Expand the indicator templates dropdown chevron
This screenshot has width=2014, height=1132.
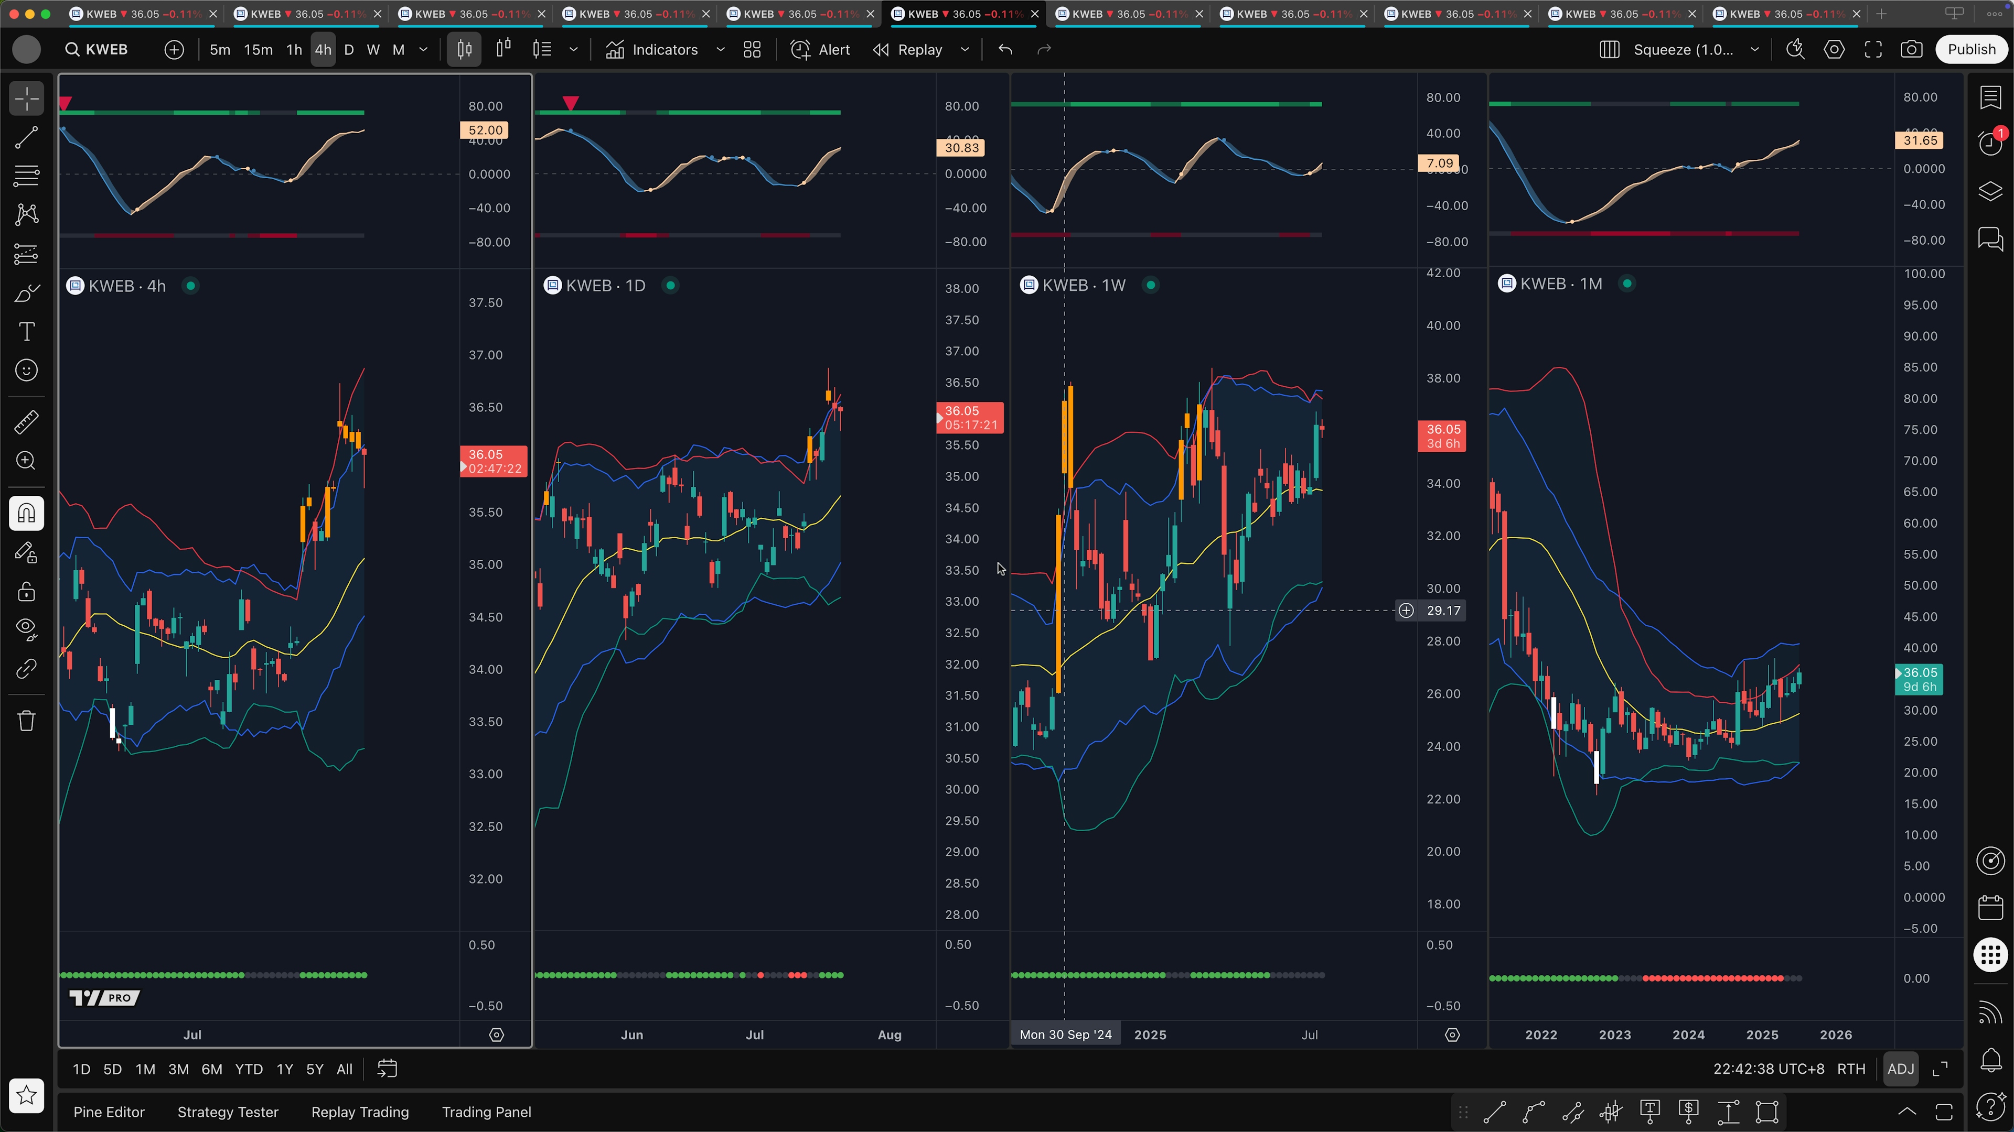point(721,50)
